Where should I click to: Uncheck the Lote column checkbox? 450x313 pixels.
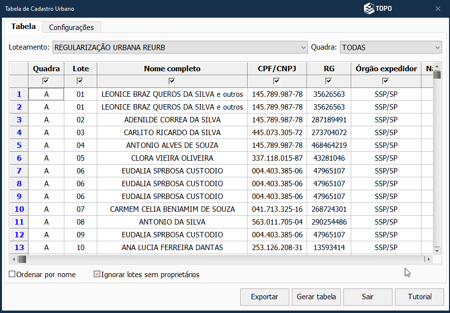[x=81, y=81]
